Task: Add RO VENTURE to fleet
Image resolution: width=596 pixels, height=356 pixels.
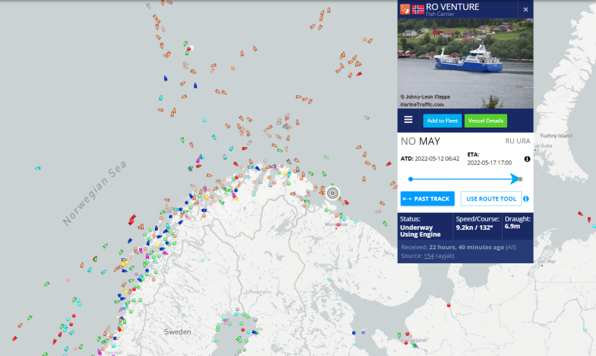Action: pos(442,121)
